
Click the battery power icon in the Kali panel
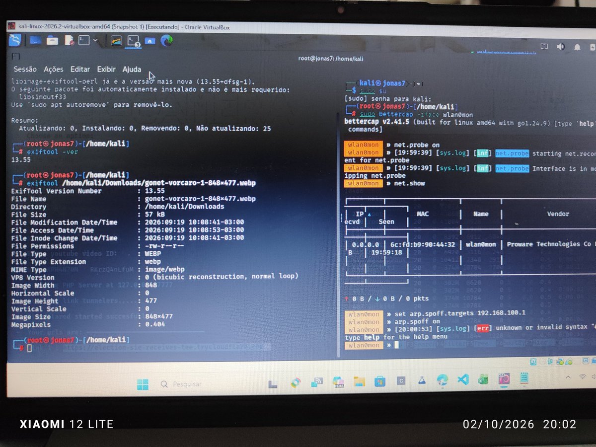pyautogui.click(x=592, y=47)
